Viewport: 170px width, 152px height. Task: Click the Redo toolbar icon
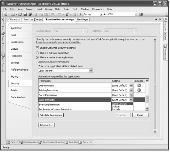coord(60,14)
